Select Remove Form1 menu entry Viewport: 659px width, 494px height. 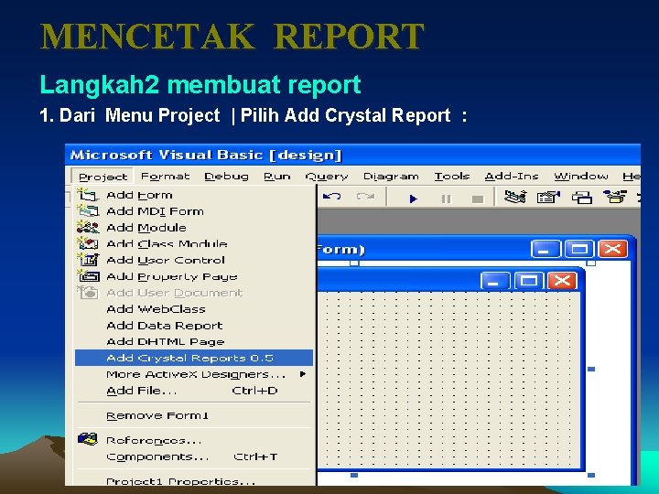194,415
